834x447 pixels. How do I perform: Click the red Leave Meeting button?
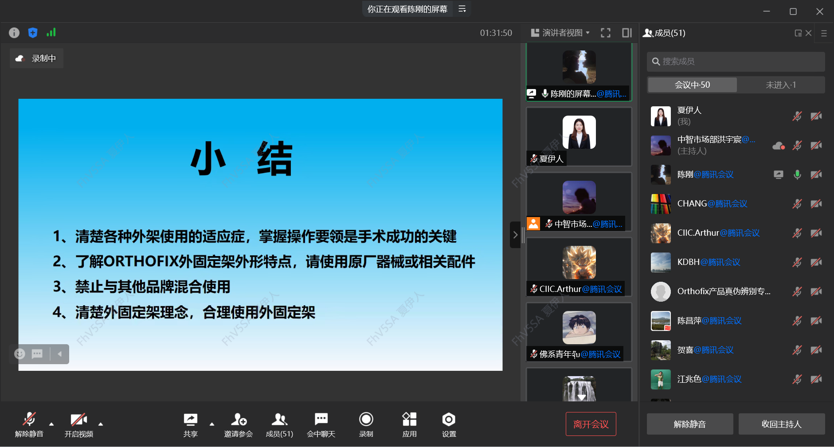(591, 424)
